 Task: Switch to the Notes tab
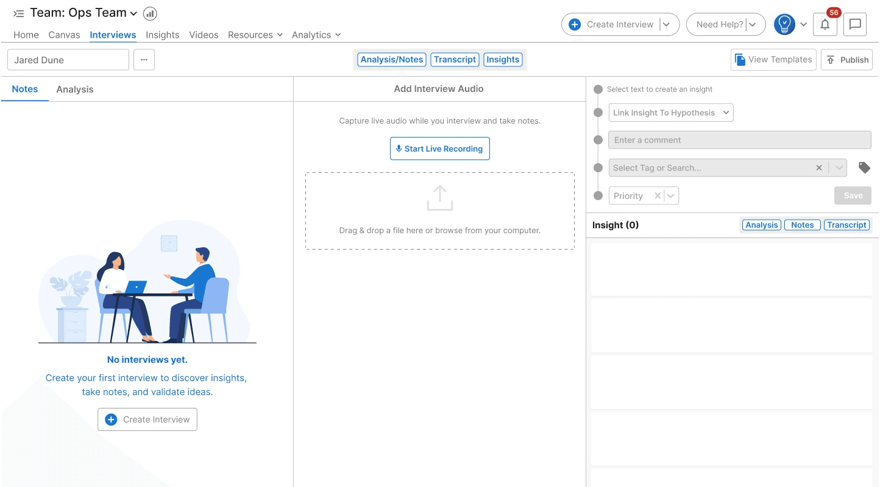(25, 89)
